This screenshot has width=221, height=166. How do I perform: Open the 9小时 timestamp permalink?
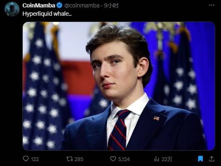pyautogui.click(x=111, y=5)
